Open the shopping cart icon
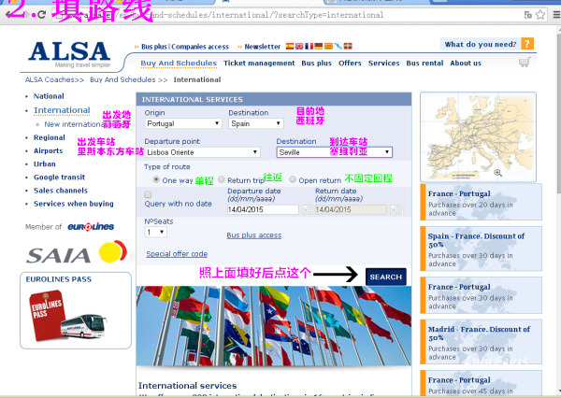Viewport: 561px width, 398px height. (x=525, y=63)
